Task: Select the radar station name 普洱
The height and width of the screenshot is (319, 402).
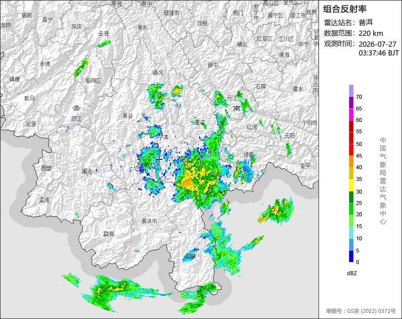Action: (366, 22)
